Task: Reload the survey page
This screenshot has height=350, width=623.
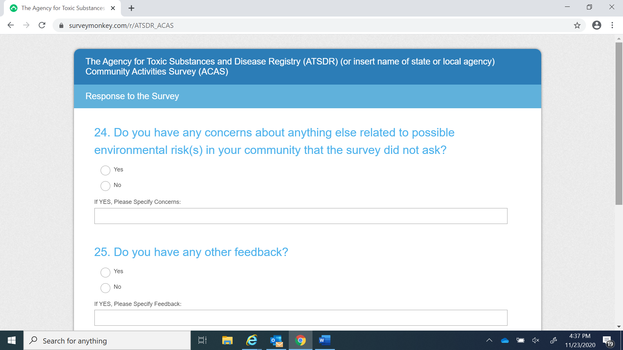Action: [x=42, y=25]
